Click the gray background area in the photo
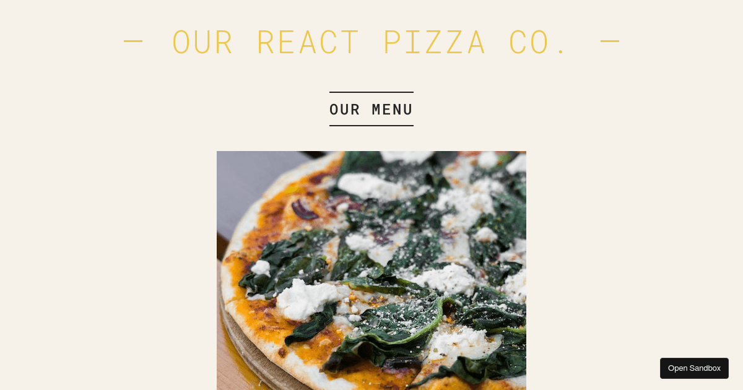 [260, 180]
